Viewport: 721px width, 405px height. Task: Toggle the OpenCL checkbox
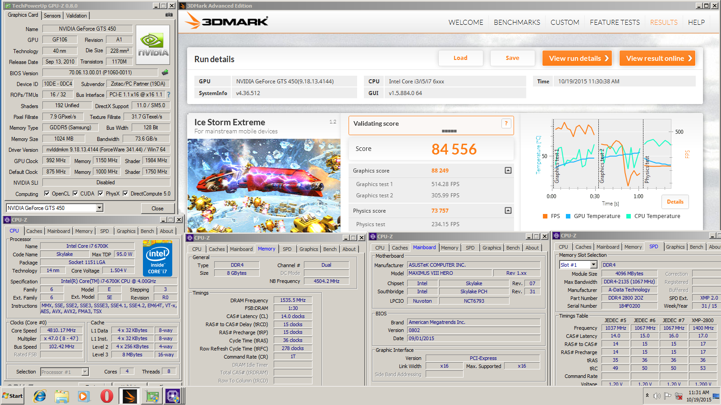click(47, 193)
